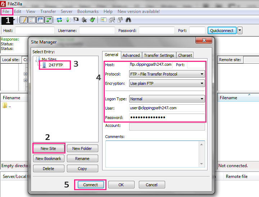Screen dimensions: 259x197
Task: Open directory listing filters icon
Action: pos(104,20)
